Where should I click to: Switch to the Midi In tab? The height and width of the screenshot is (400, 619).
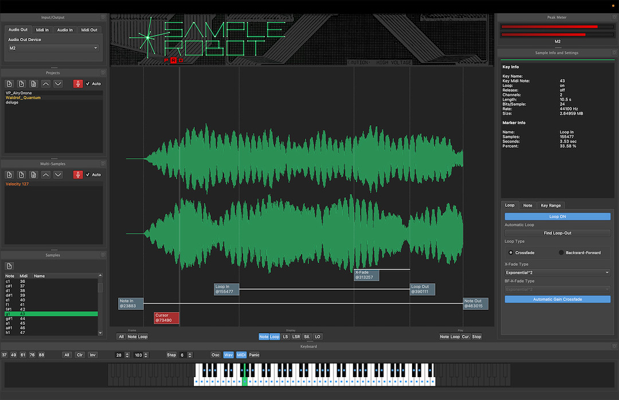(x=42, y=30)
